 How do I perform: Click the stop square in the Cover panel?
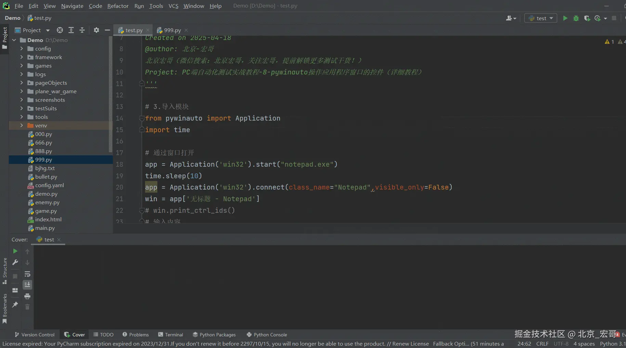[15, 276]
